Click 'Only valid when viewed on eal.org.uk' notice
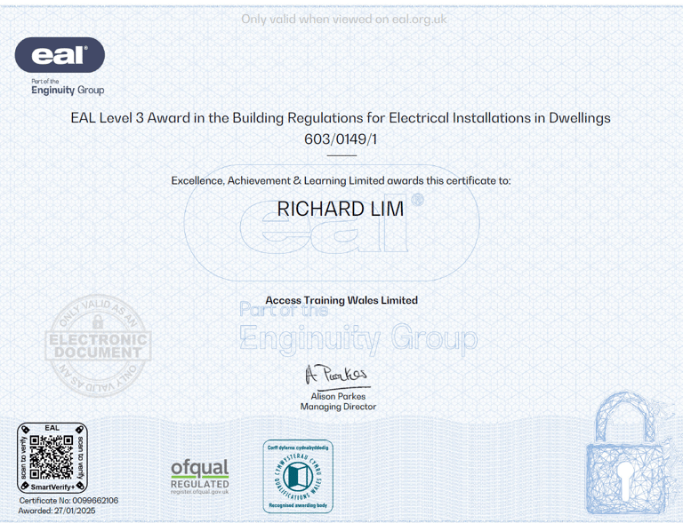683x523 pixels. [344, 20]
